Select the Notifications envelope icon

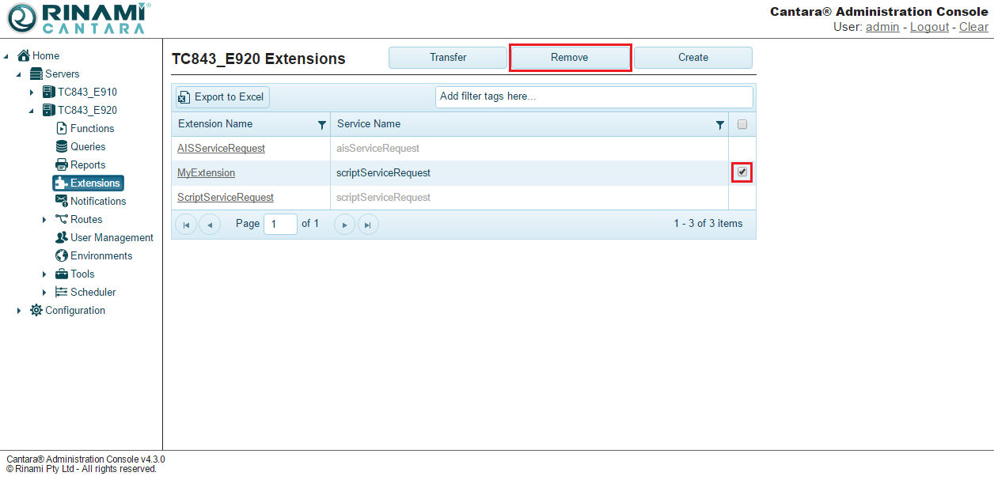tap(62, 201)
